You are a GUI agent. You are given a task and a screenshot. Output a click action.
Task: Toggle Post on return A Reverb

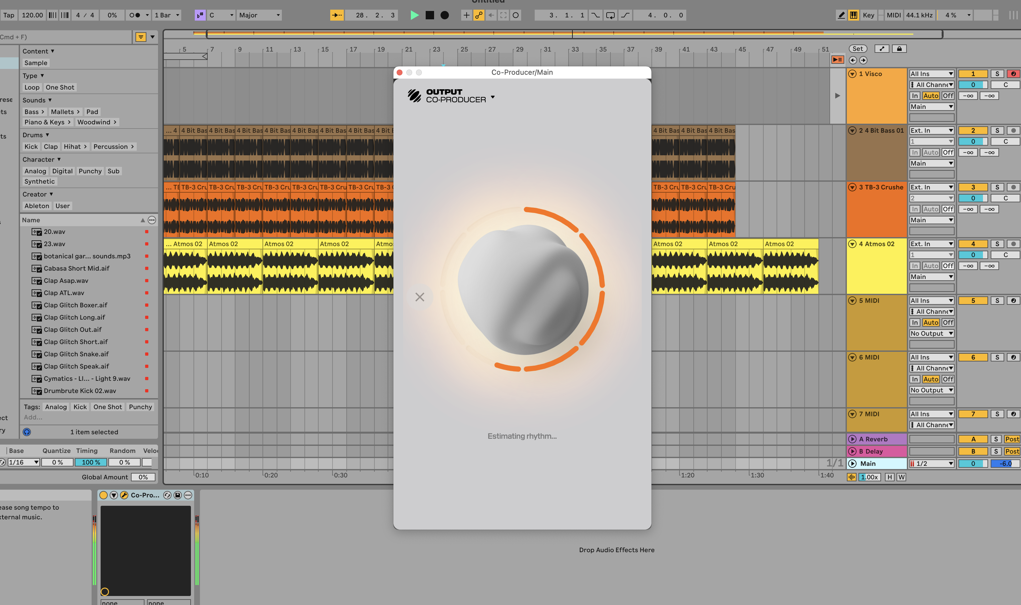pyautogui.click(x=1012, y=439)
